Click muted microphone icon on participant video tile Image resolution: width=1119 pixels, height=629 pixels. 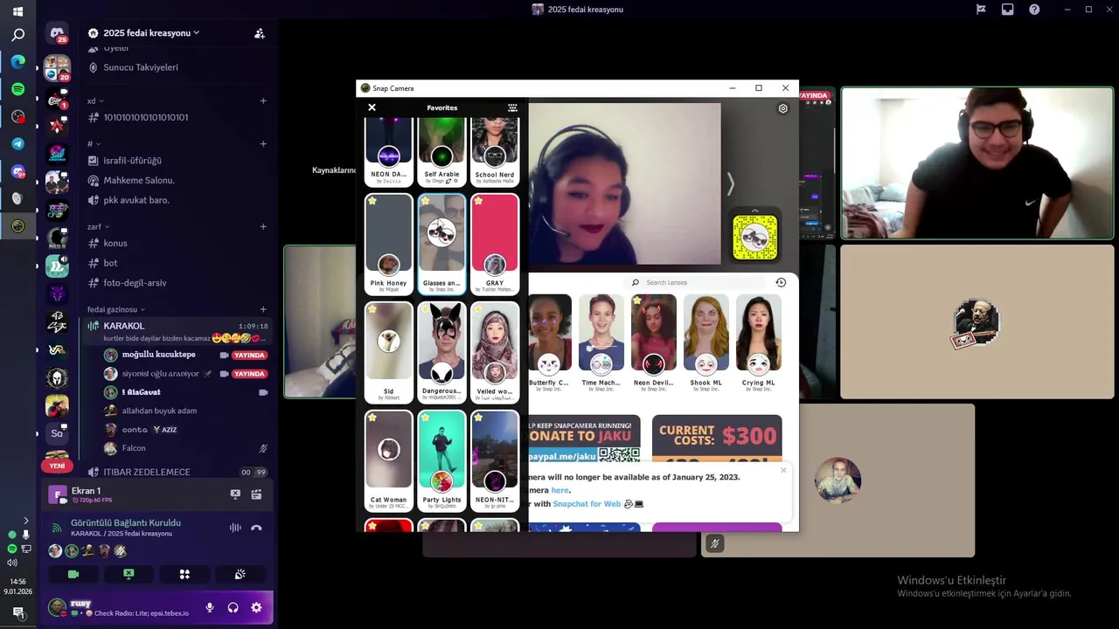click(714, 543)
